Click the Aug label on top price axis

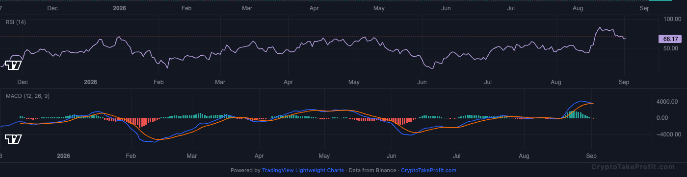[x=578, y=8]
